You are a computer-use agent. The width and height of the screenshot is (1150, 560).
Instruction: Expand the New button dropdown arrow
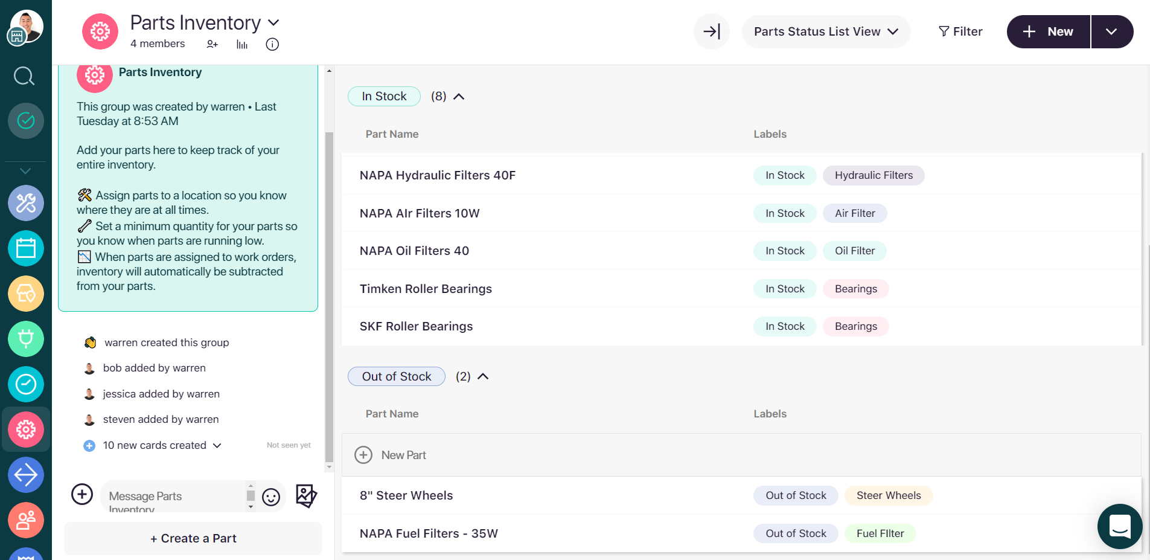tap(1111, 31)
